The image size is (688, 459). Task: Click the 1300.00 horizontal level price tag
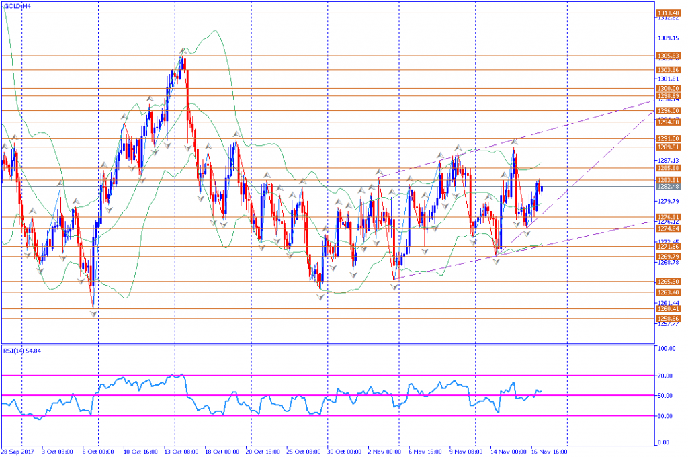(x=668, y=88)
